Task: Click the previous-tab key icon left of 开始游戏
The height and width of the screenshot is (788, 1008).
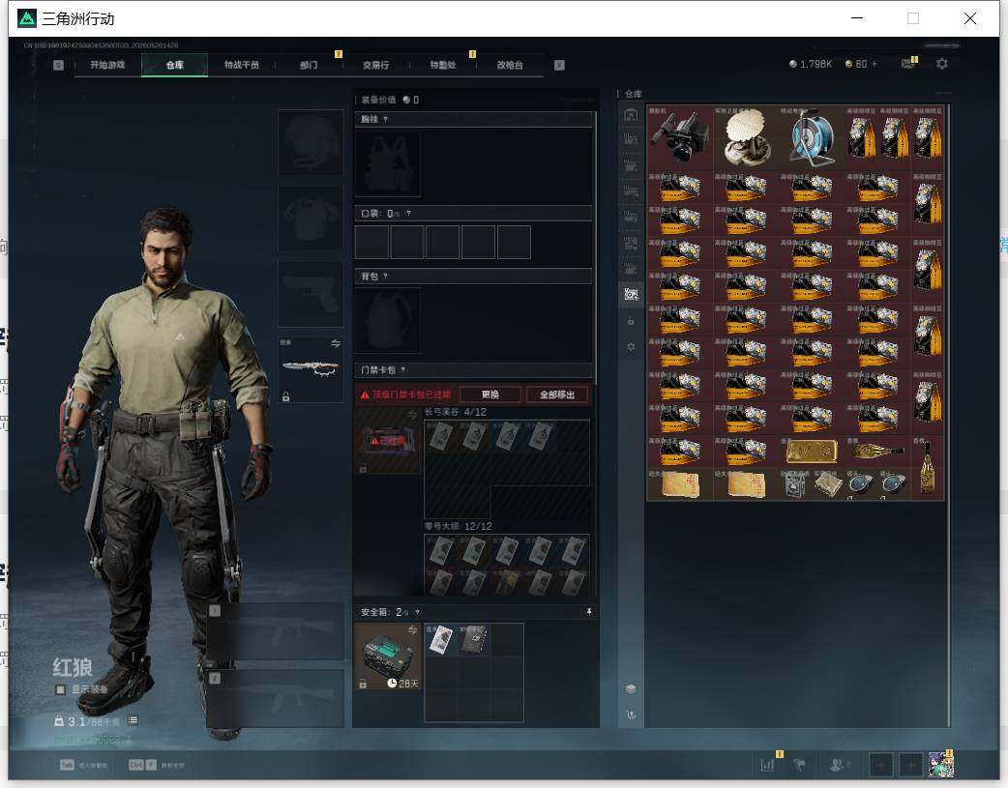Action: point(58,65)
